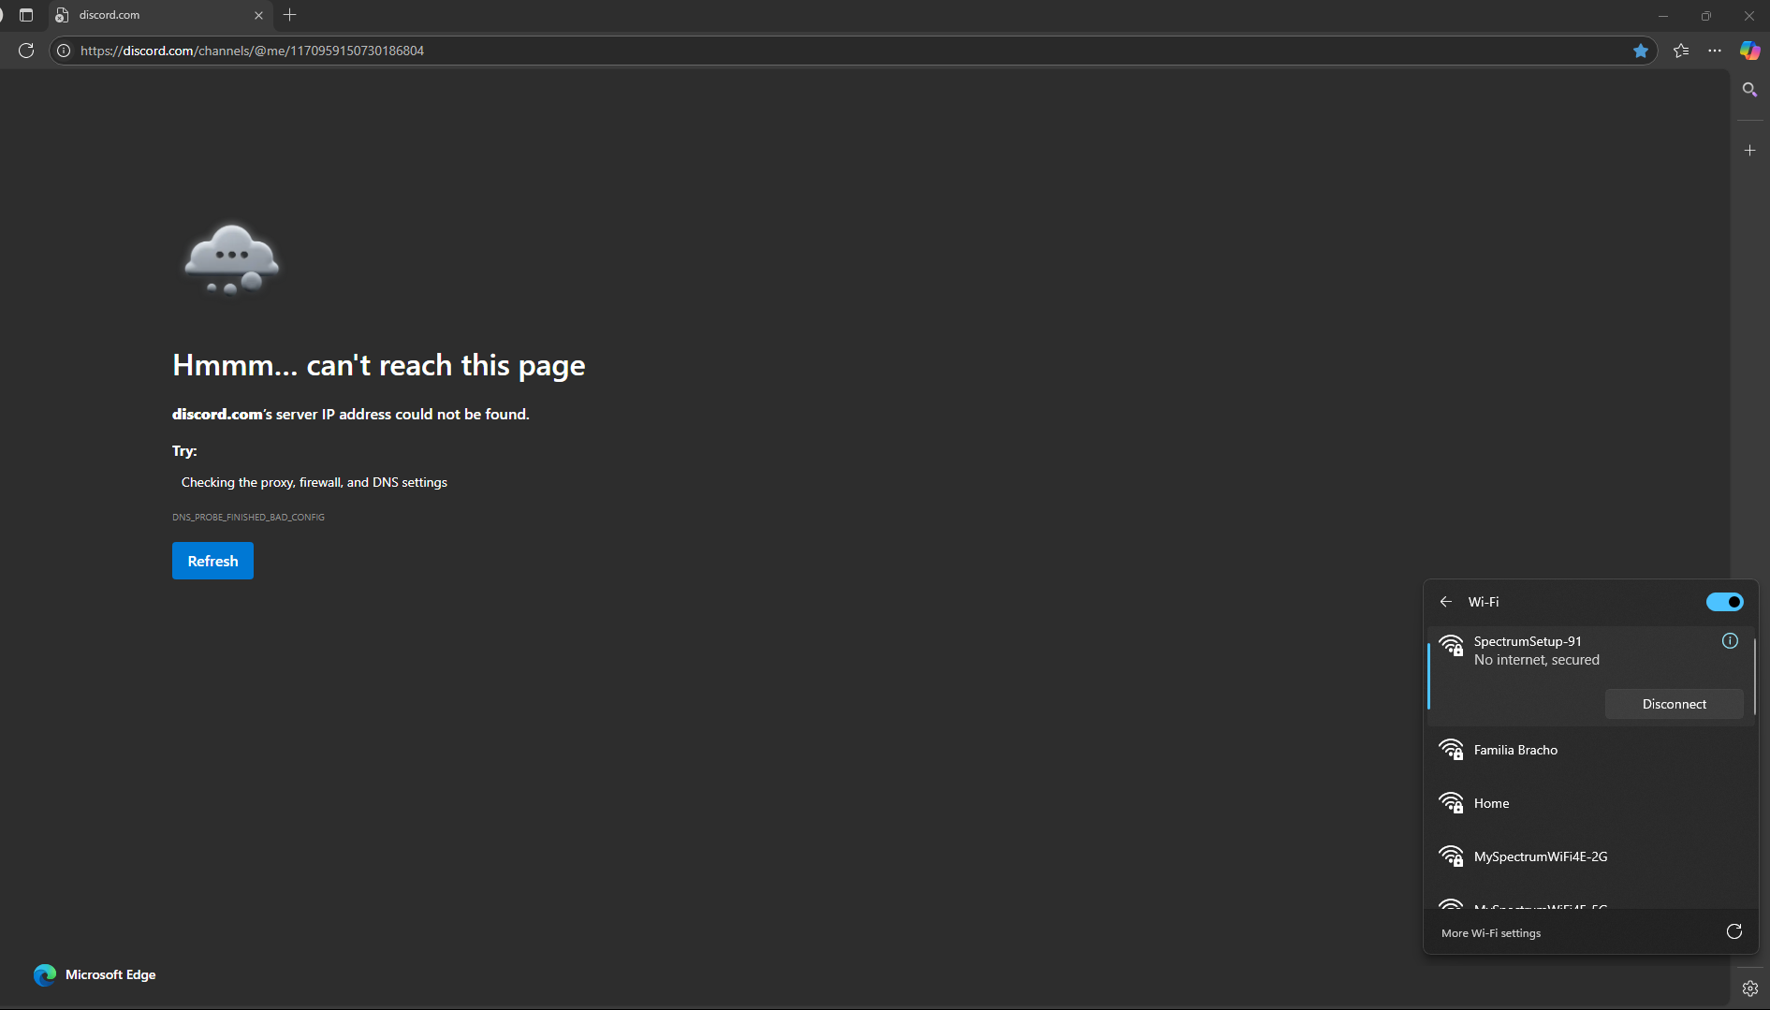Open the Favorites list icon
Screen dimensions: 1770x1010
1681,51
